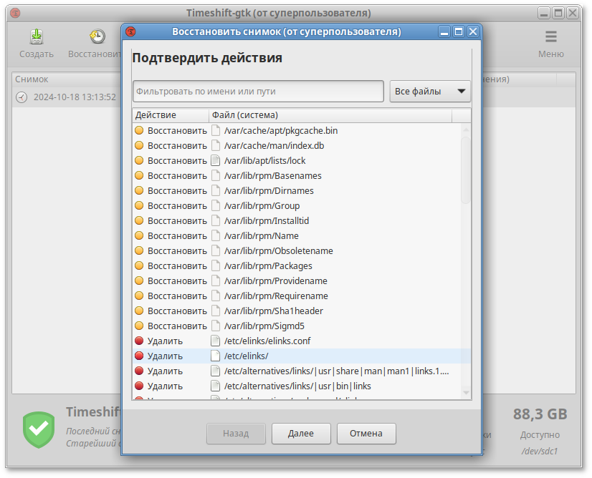592x478 pixels.
Task: Open the Меню hamburger menu
Action: point(550,37)
